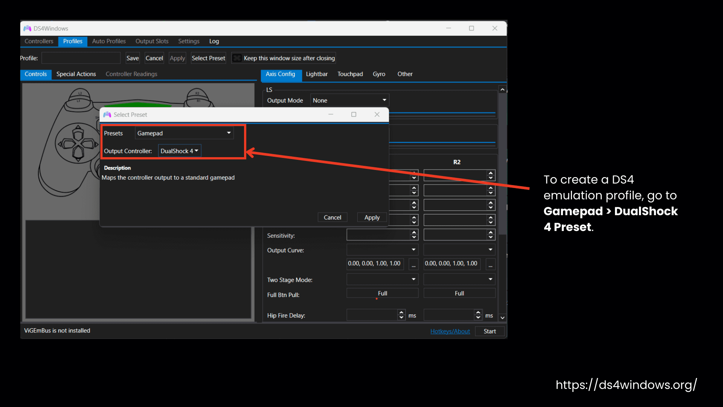
Task: Open the Log tab
Action: click(214, 41)
